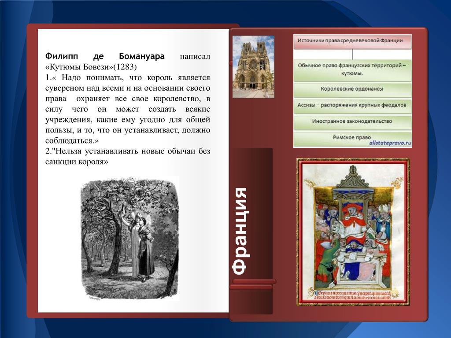This screenshot has height=338, width=451.
Task: Select the 'Иностранное законодательство' box
Action: [352, 121]
